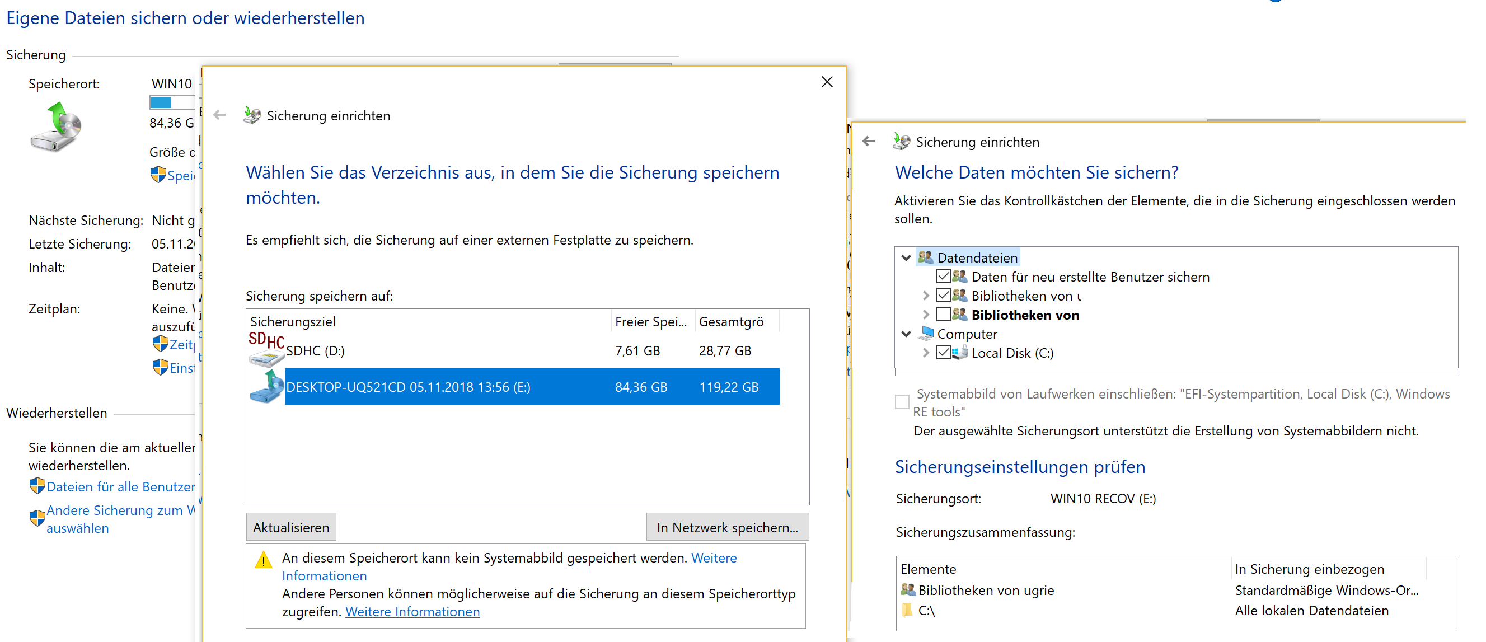Click backup wizard icon in right dialog title

902,140
